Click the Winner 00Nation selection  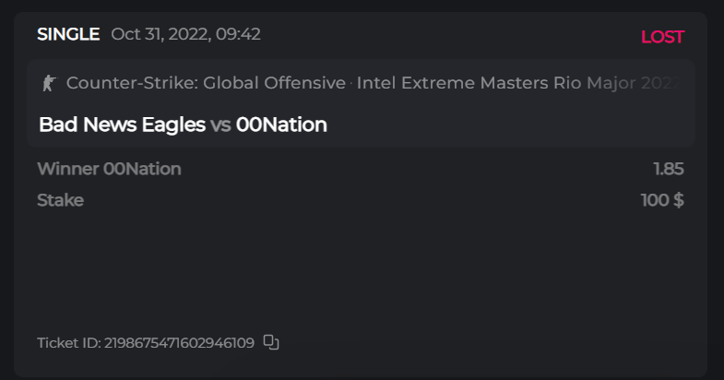(109, 169)
